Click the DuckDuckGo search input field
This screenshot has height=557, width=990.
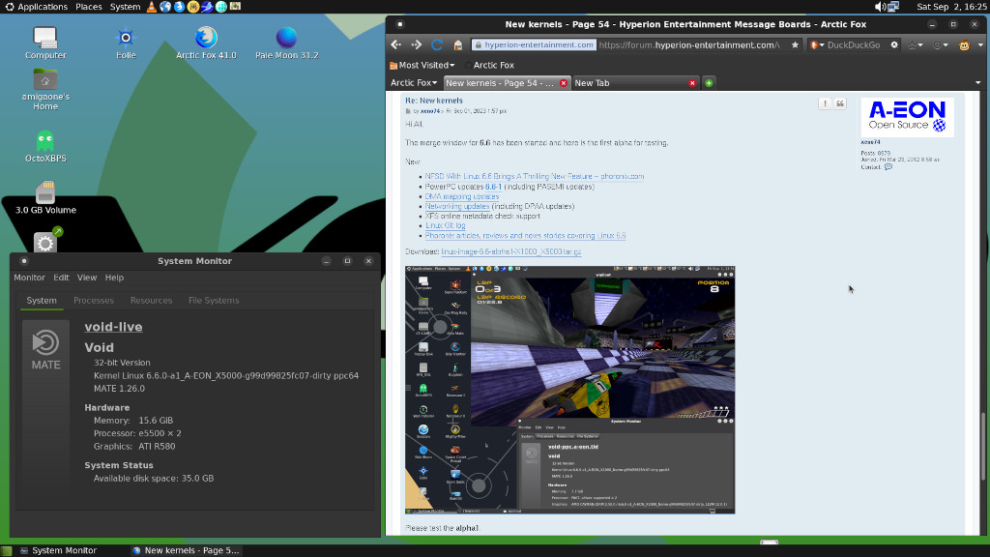pos(857,44)
